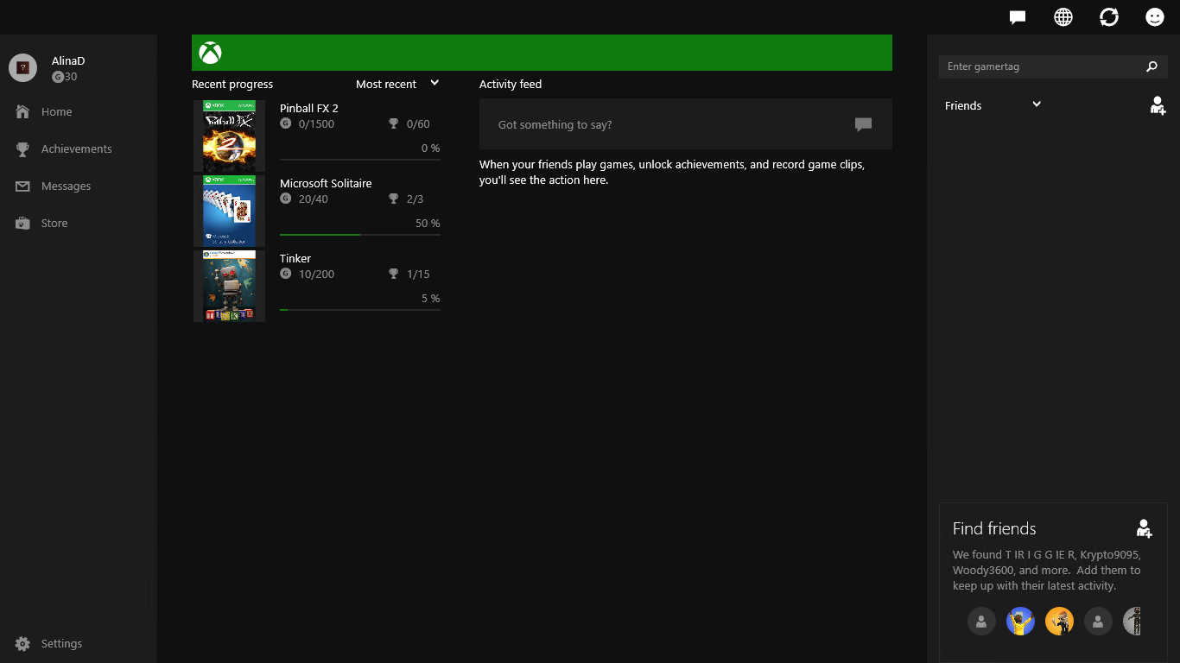This screenshot has height=663, width=1180.
Task: Click the smiley feedback icon
Action: pos(1155,17)
